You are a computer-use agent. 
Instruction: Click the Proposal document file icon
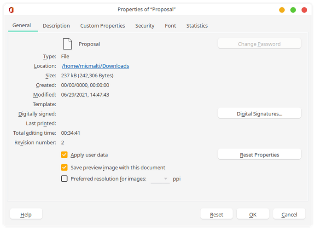point(67,44)
